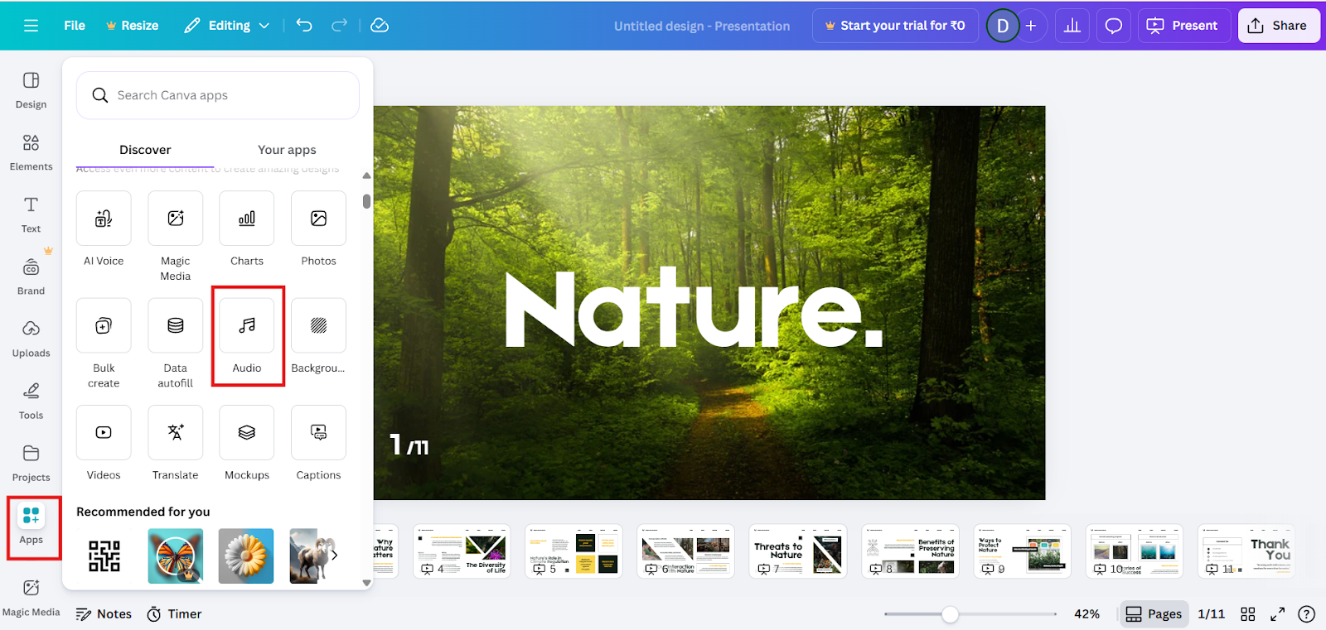This screenshot has width=1326, height=630.
Task: Undo the last action
Action: 304,26
